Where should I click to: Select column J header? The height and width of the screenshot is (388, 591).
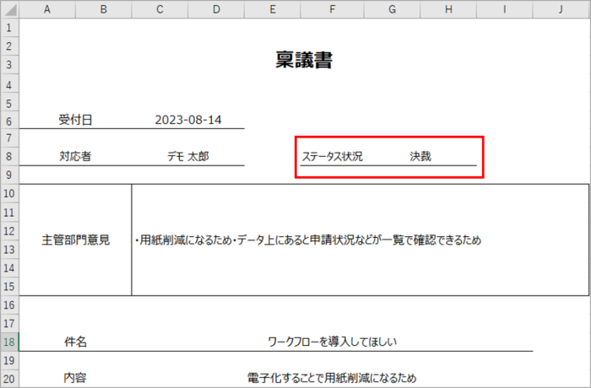[561, 9]
